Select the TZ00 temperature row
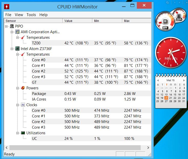This screenshot has height=159, width=188. tap(91, 43)
